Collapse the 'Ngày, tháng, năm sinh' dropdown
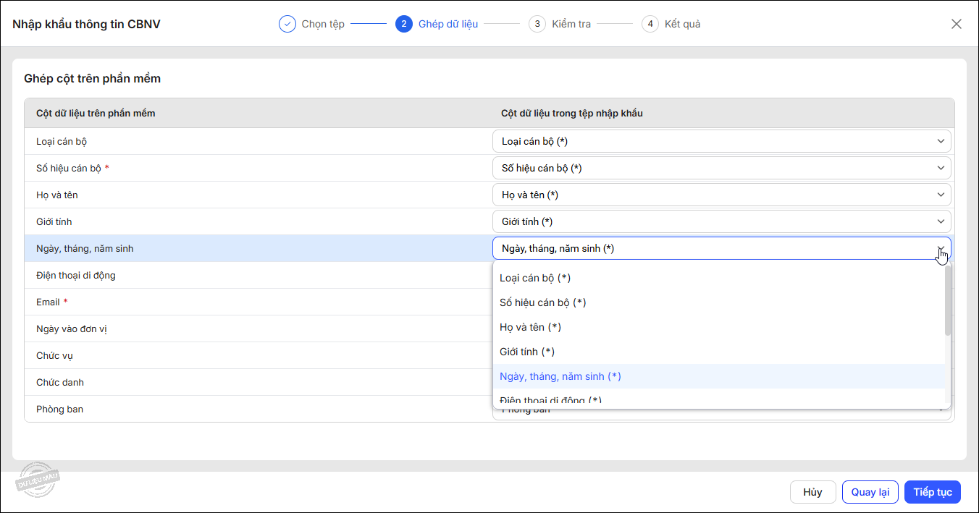 point(940,248)
